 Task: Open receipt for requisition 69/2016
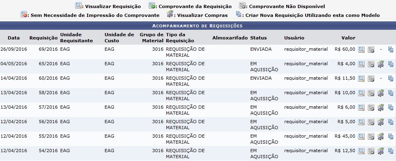(371, 50)
